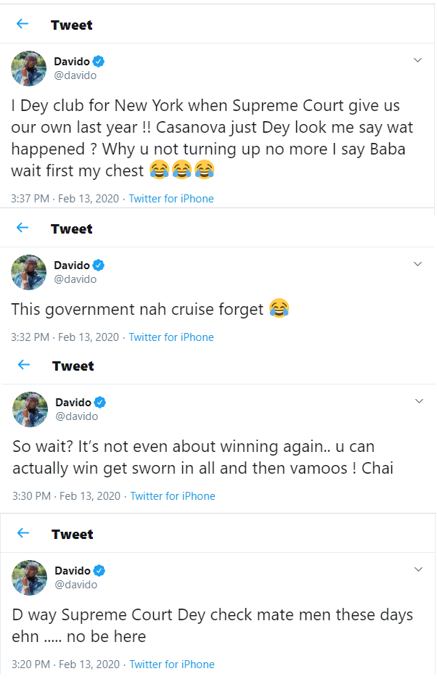Open Davido's avatar on the 3:37 PM tweet

tap(29, 69)
